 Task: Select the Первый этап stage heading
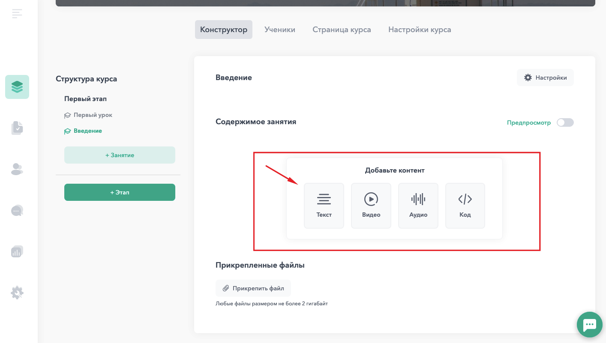click(x=85, y=99)
